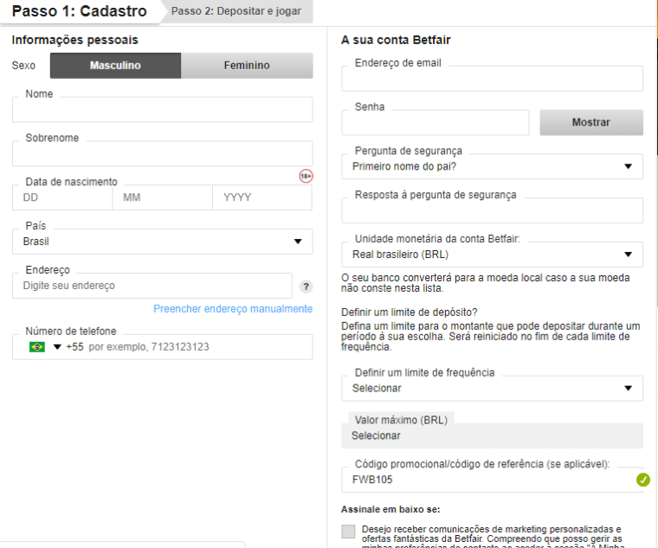Expand the phone country code arrow
Image resolution: width=658 pixels, height=548 pixels.
click(x=57, y=347)
